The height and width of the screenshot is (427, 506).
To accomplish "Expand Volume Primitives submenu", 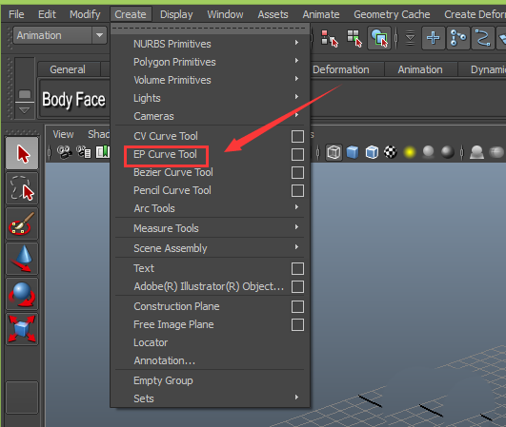I will [210, 80].
